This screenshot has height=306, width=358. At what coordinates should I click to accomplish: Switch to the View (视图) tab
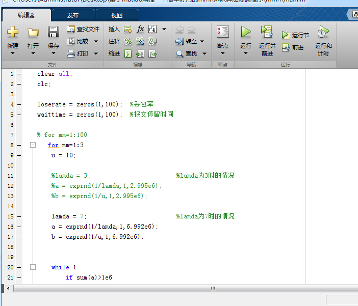[117, 15]
